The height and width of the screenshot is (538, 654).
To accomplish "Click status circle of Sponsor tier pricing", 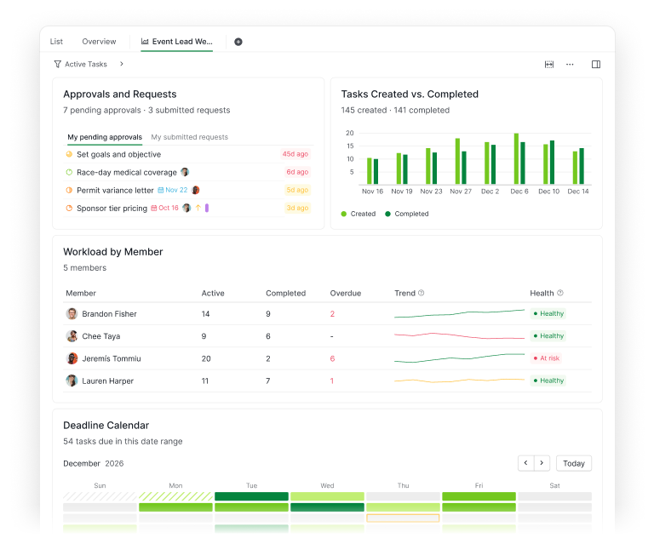I will click(x=69, y=208).
